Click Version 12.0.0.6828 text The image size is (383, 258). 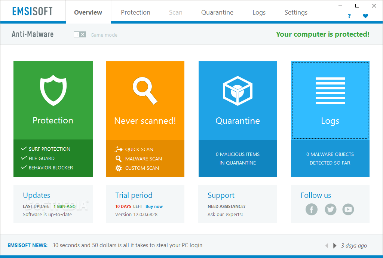tap(136, 214)
